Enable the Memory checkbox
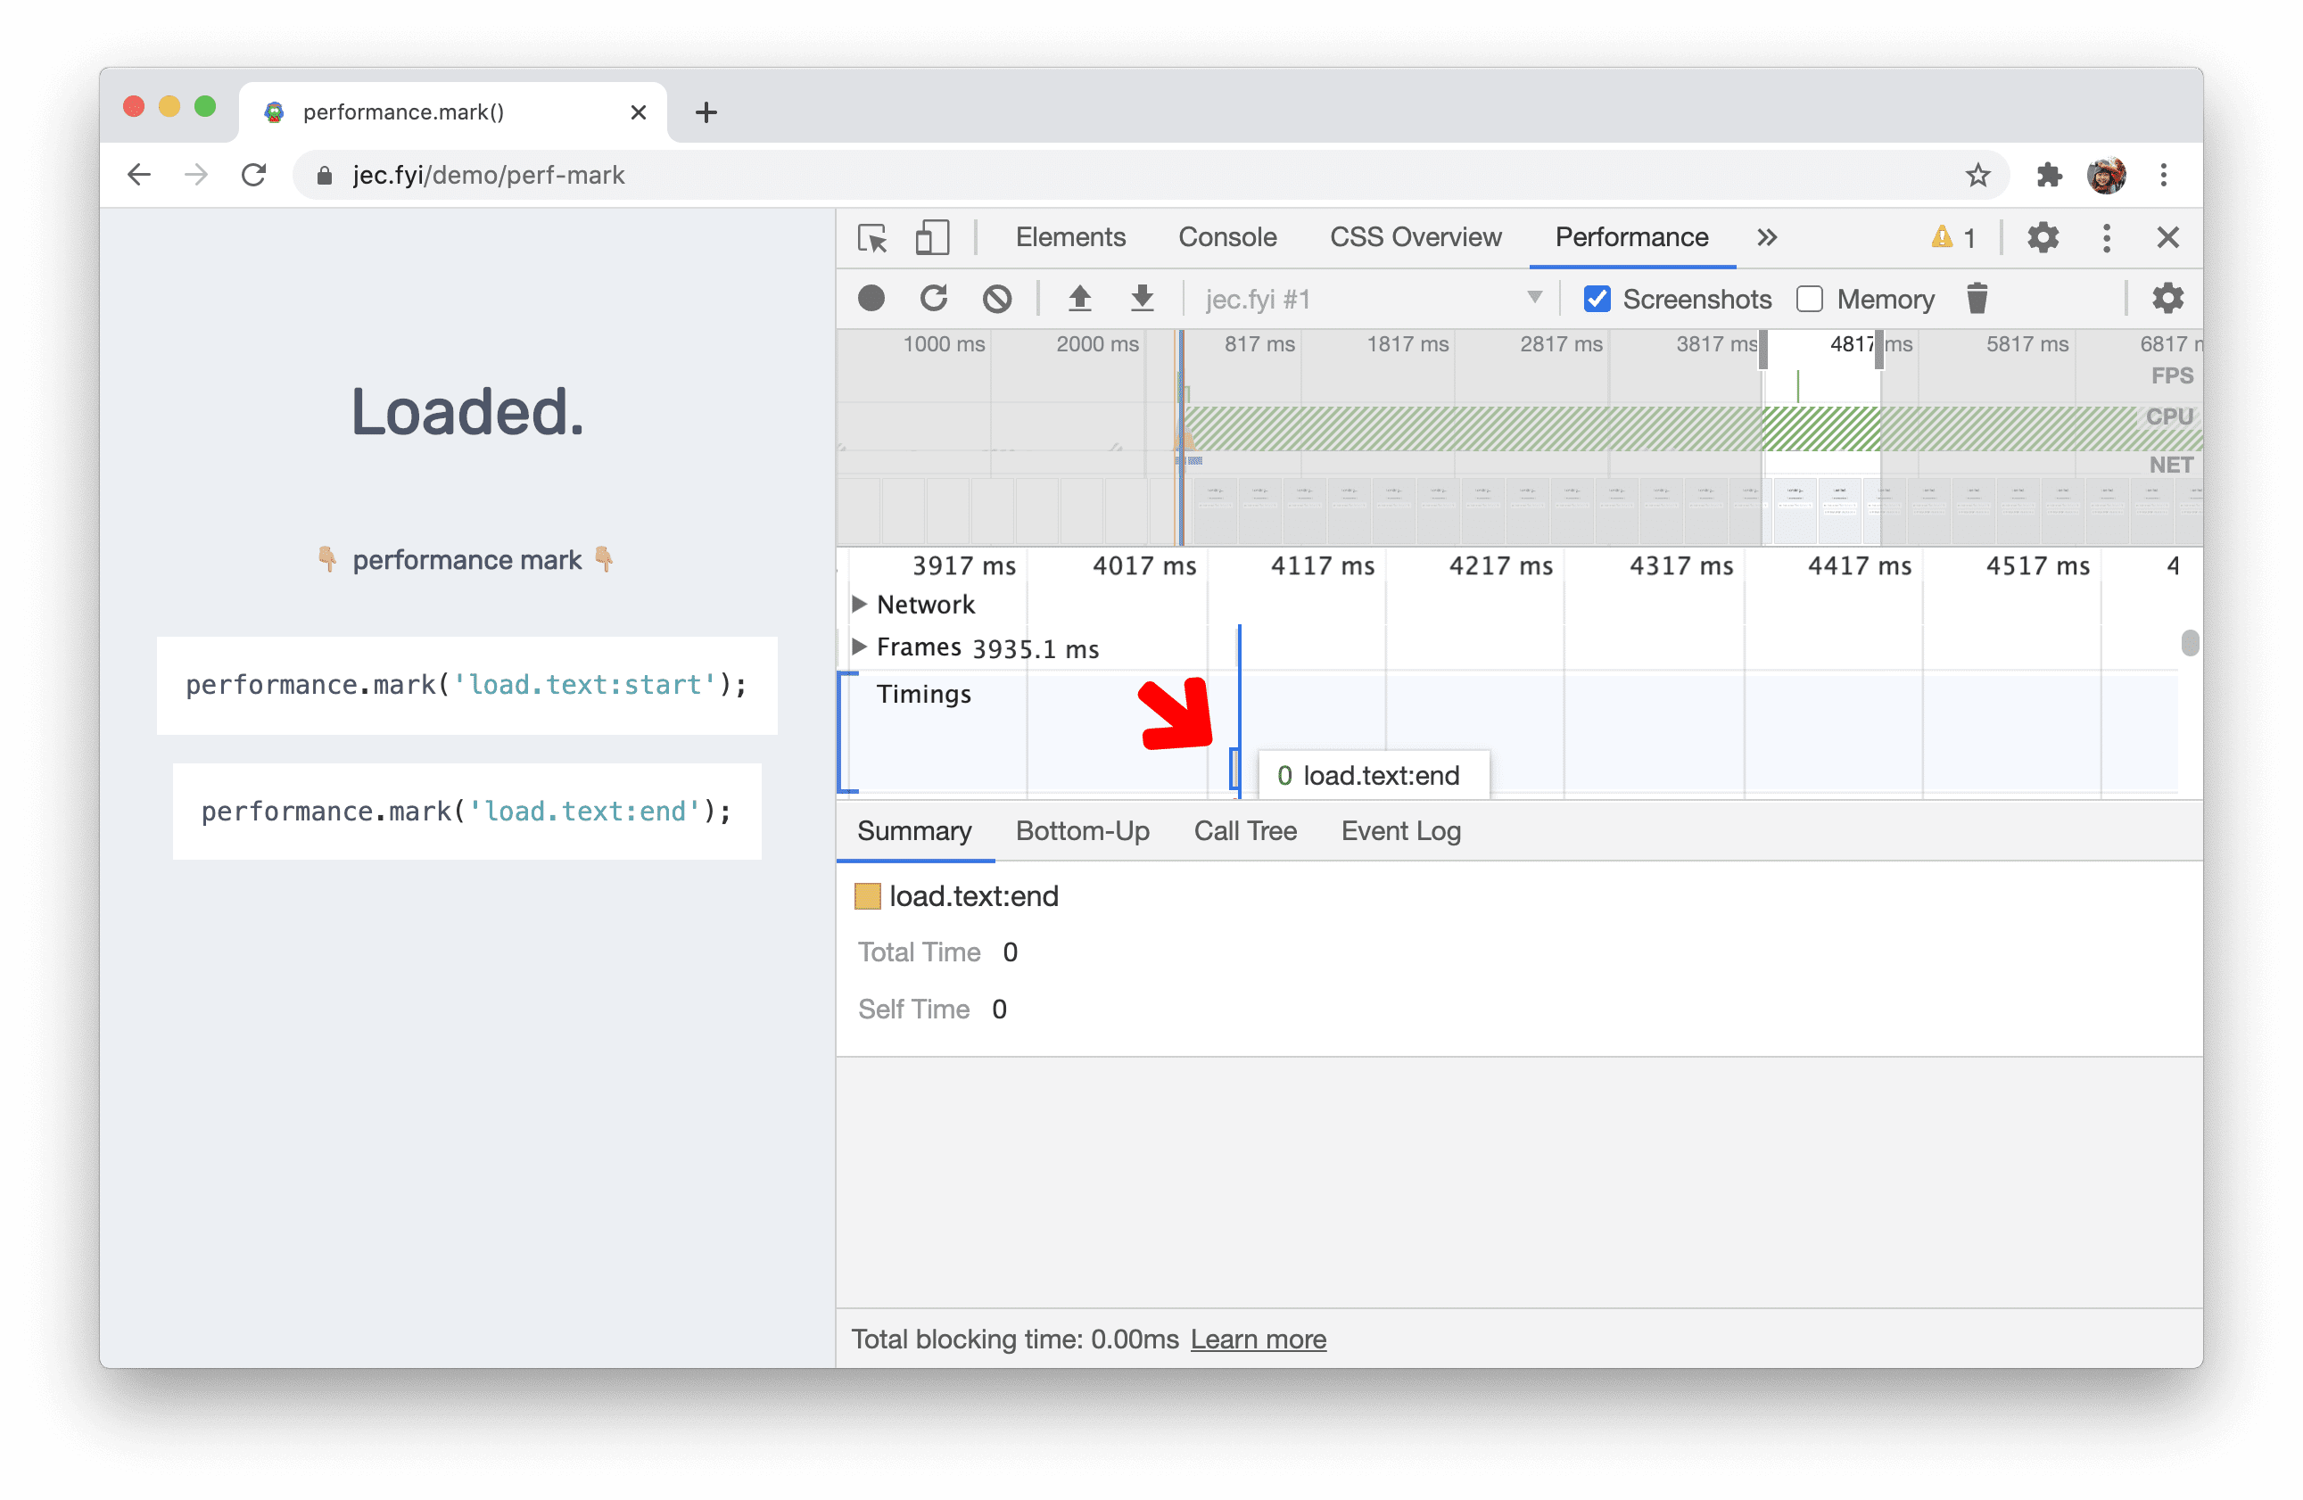Screen dimensions: 2303x1500 click(1812, 299)
